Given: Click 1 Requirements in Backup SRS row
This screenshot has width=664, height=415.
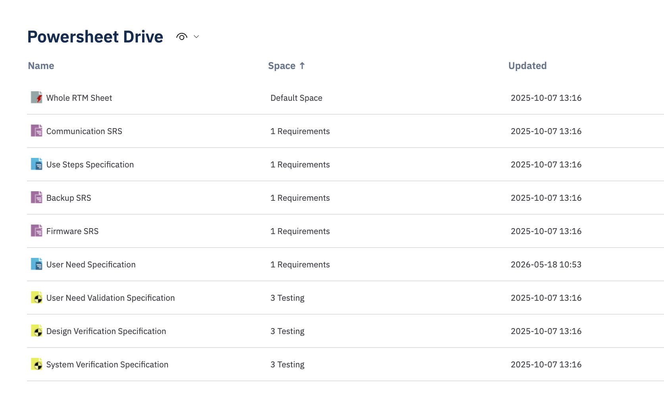Looking at the screenshot, I should pyautogui.click(x=300, y=198).
